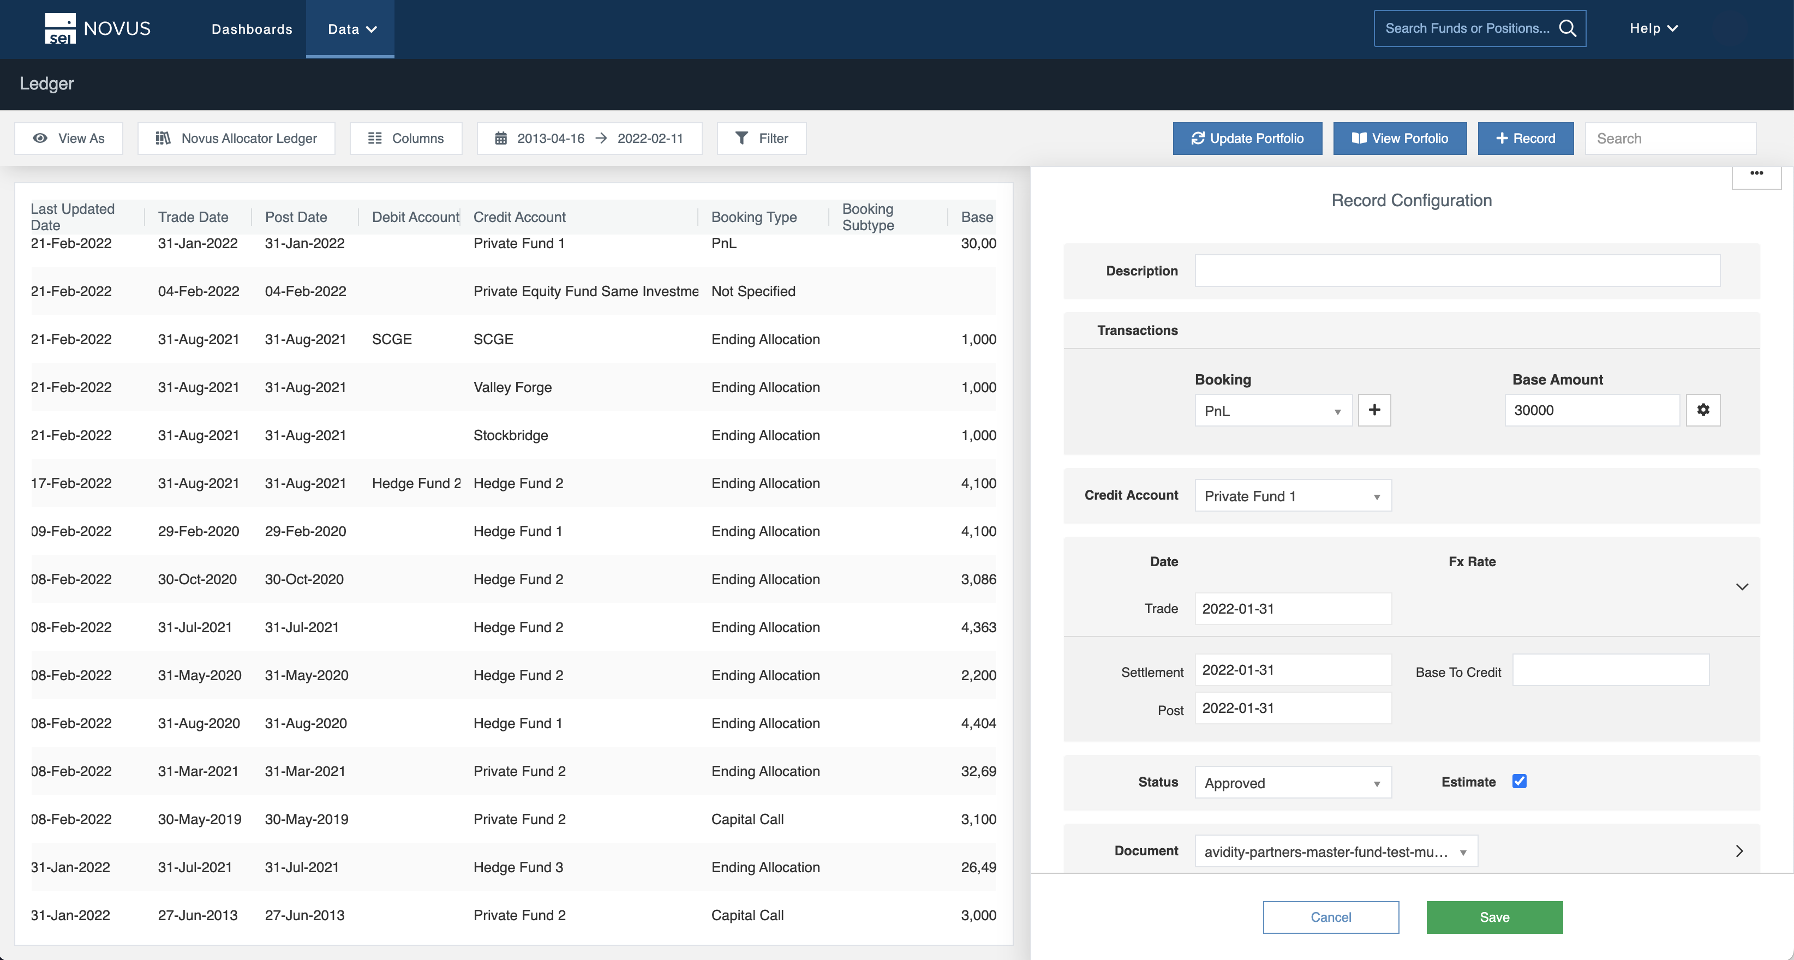This screenshot has width=1794, height=960.
Task: Expand the Document row arrow
Action: [1739, 851]
